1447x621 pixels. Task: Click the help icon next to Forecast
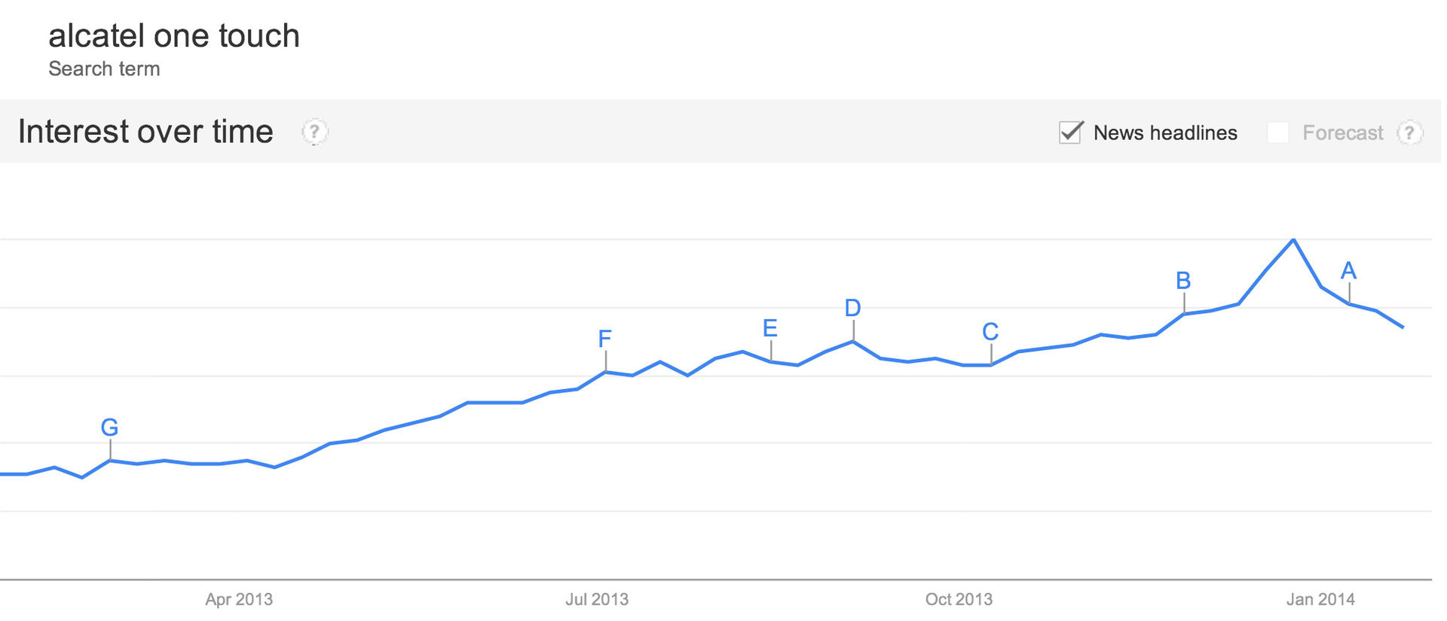point(1409,133)
